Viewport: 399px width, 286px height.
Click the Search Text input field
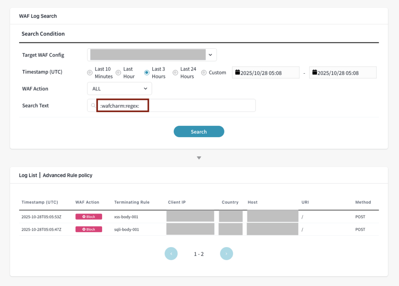[x=195, y=105]
